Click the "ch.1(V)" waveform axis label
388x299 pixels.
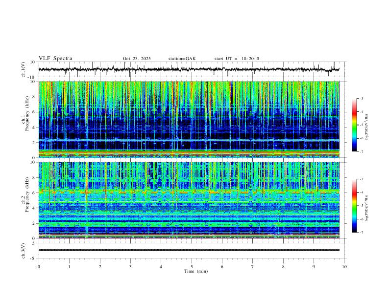pyautogui.click(x=24, y=69)
